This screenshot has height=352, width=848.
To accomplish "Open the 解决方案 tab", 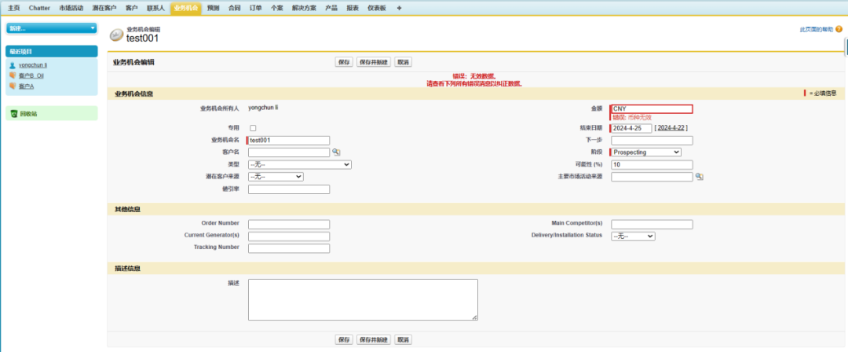I will point(304,8).
